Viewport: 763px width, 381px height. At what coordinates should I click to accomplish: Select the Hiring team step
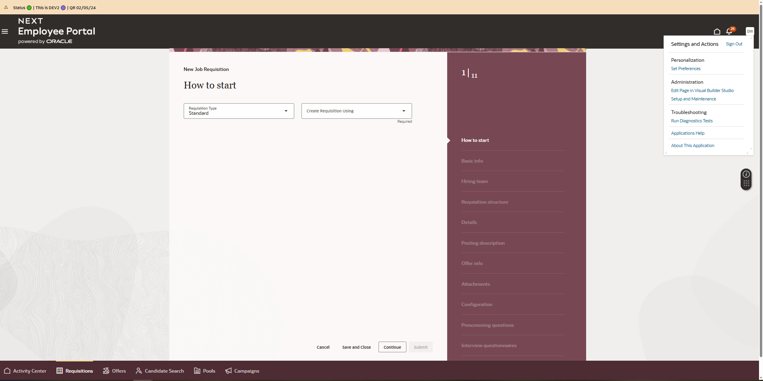coord(474,181)
